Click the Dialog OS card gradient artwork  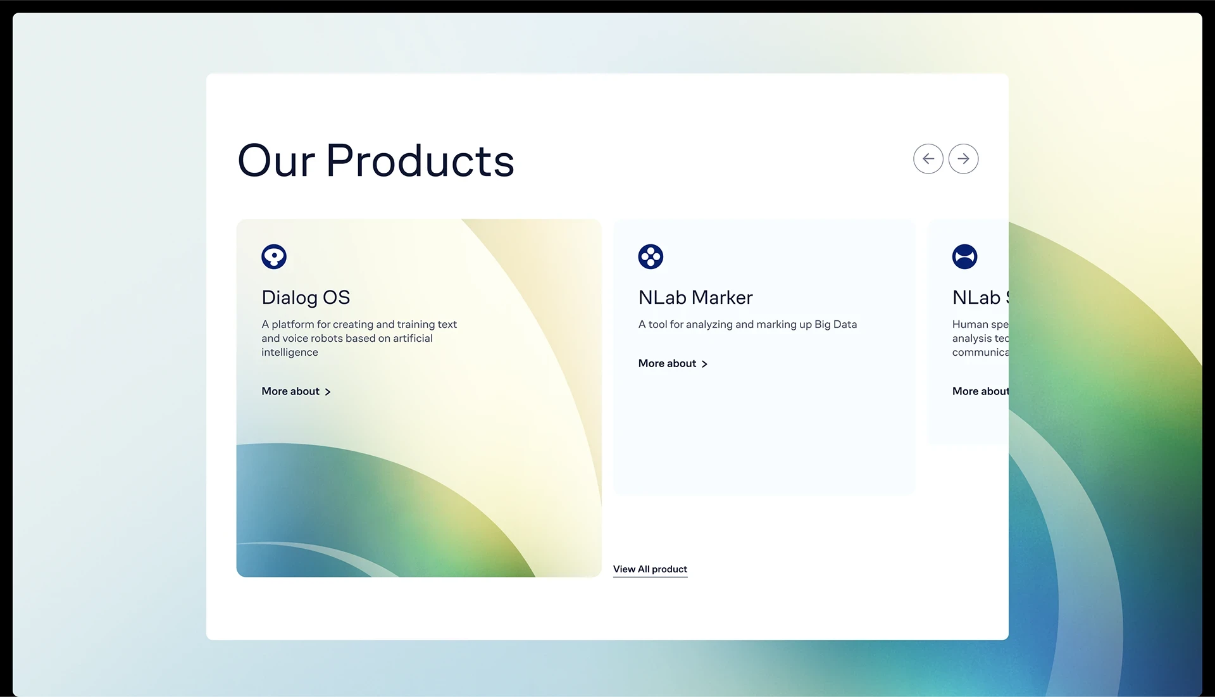tap(419, 494)
